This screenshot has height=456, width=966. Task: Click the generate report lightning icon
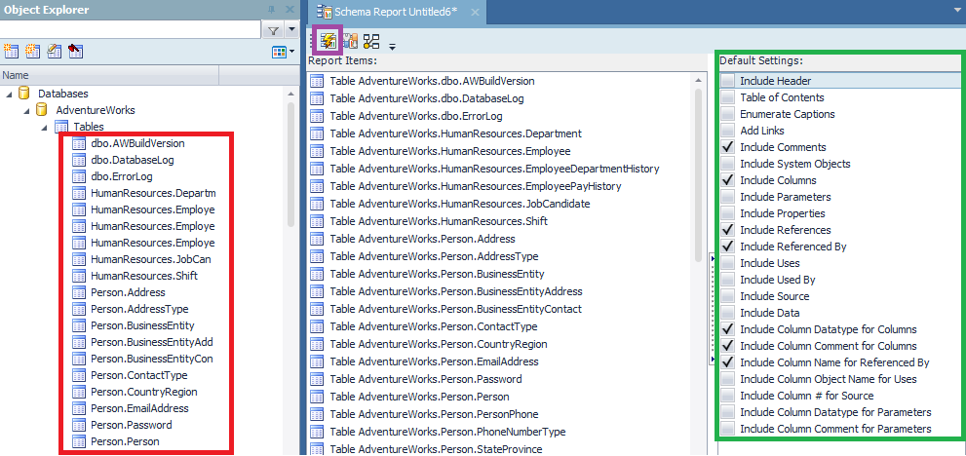[x=327, y=41]
